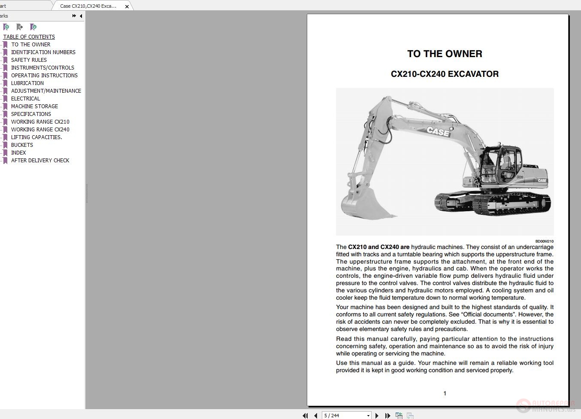Pin the Bookmarks panel open

(73, 15)
